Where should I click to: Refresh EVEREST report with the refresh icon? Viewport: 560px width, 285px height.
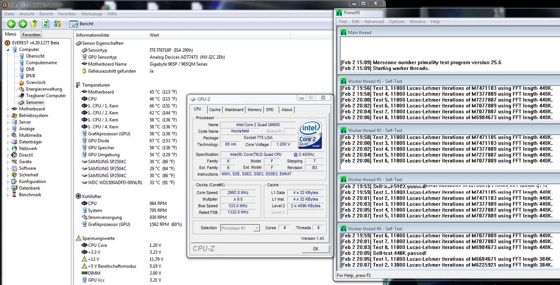tap(46, 24)
